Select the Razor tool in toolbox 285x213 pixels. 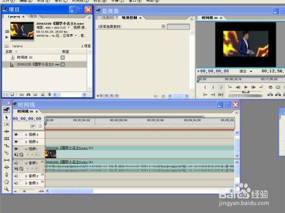click(6, 153)
